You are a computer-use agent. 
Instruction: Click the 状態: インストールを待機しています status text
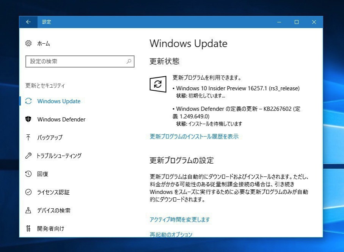point(209,124)
